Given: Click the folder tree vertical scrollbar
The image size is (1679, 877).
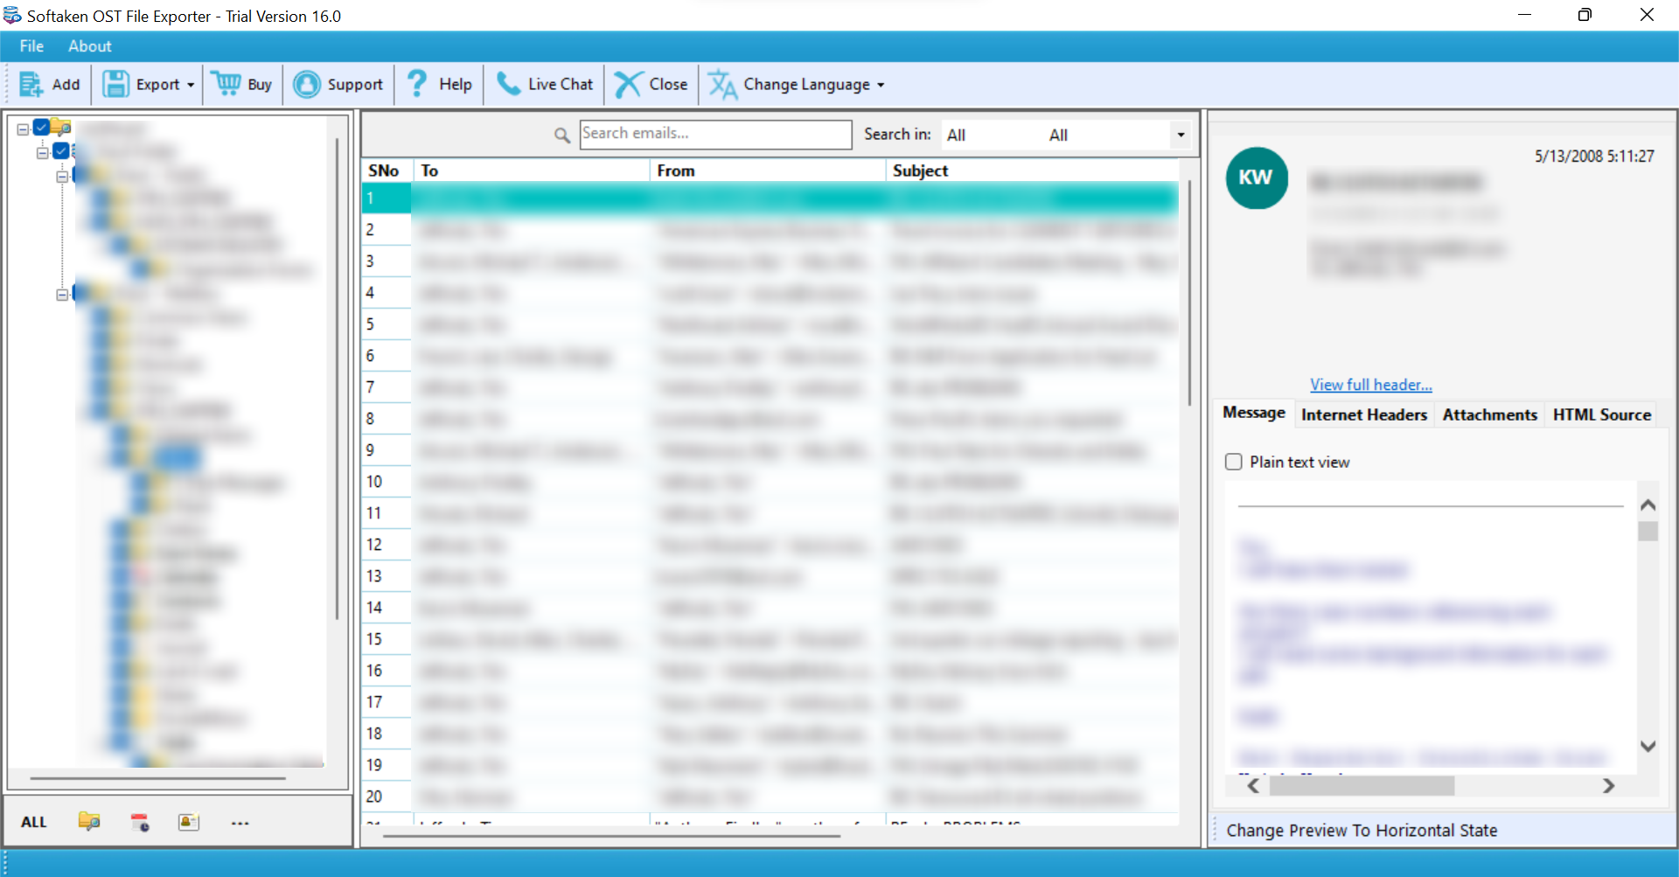Looking at the screenshot, I should click(338, 379).
